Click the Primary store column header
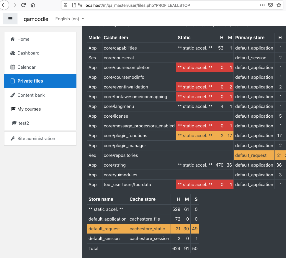The height and width of the screenshot is (258, 286). tap(254, 38)
